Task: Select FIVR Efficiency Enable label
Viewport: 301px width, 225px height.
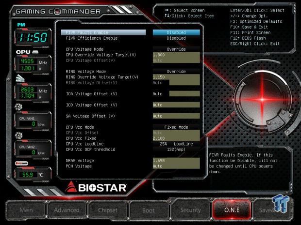Action: (92, 38)
